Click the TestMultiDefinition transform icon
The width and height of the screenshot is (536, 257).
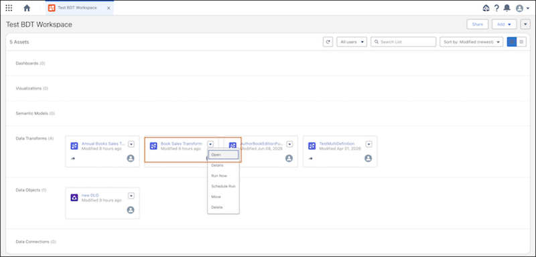pyautogui.click(x=312, y=146)
